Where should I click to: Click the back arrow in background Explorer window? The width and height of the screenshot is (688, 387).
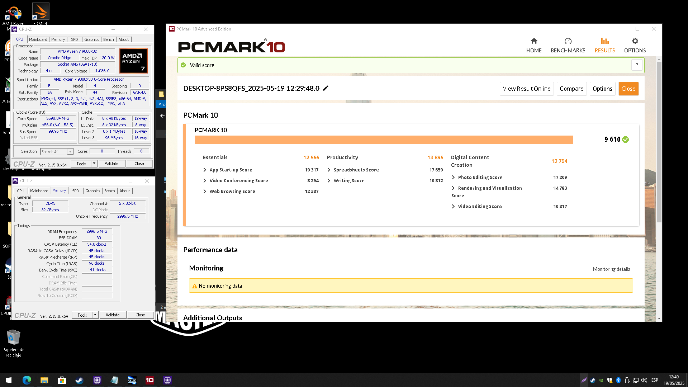coord(162,115)
